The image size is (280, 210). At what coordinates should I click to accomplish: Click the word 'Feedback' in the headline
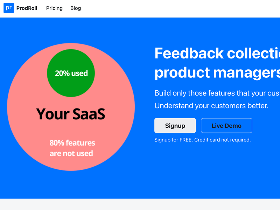click(189, 53)
